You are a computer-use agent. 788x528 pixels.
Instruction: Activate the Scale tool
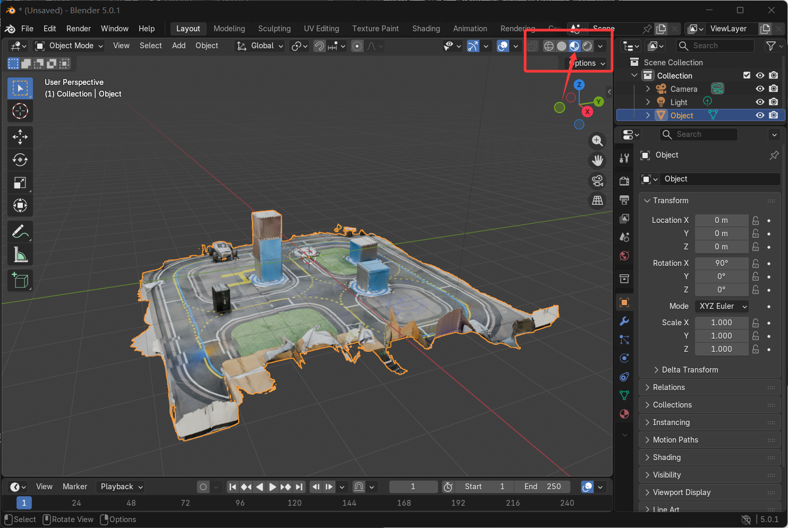pyautogui.click(x=20, y=183)
